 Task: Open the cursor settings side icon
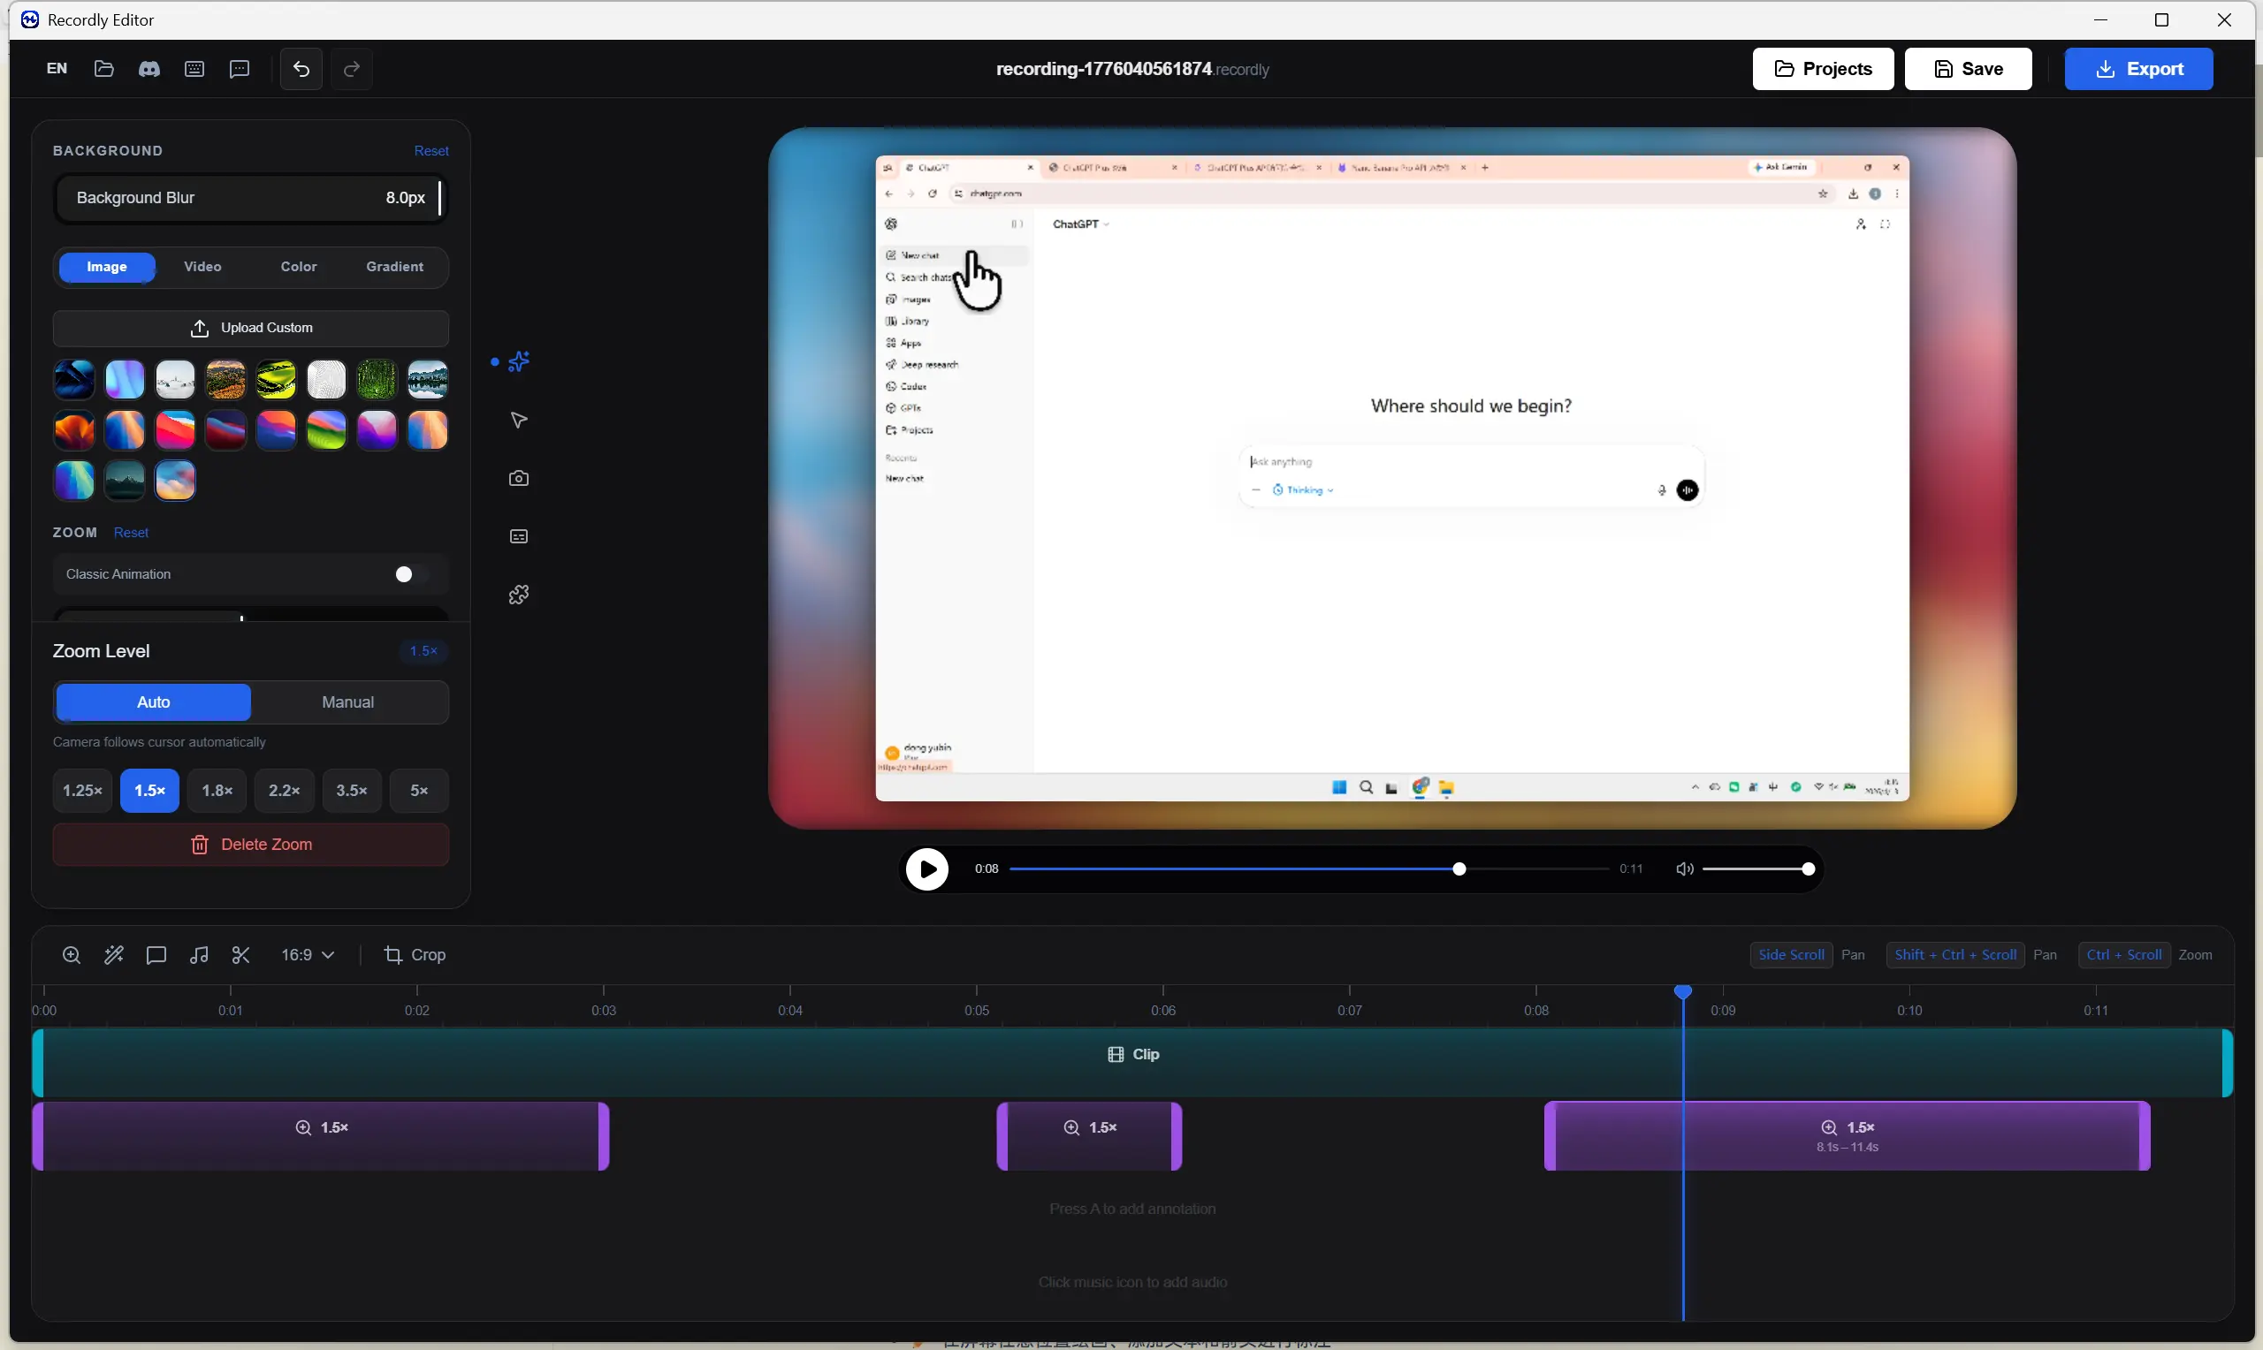[x=519, y=421]
